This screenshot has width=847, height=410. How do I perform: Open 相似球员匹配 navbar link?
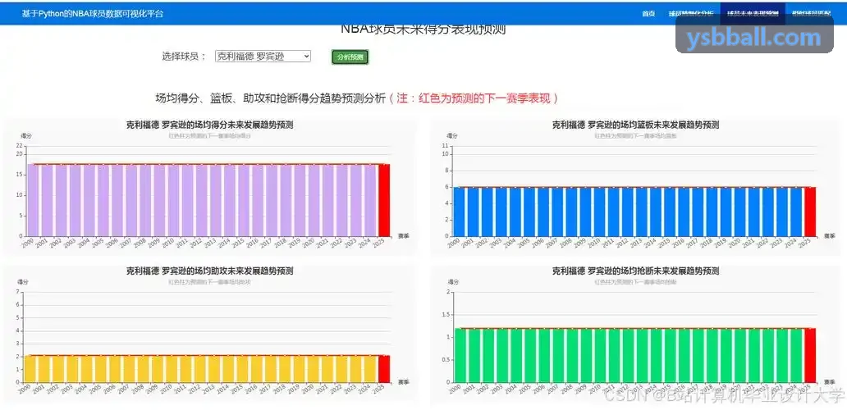[x=812, y=13]
